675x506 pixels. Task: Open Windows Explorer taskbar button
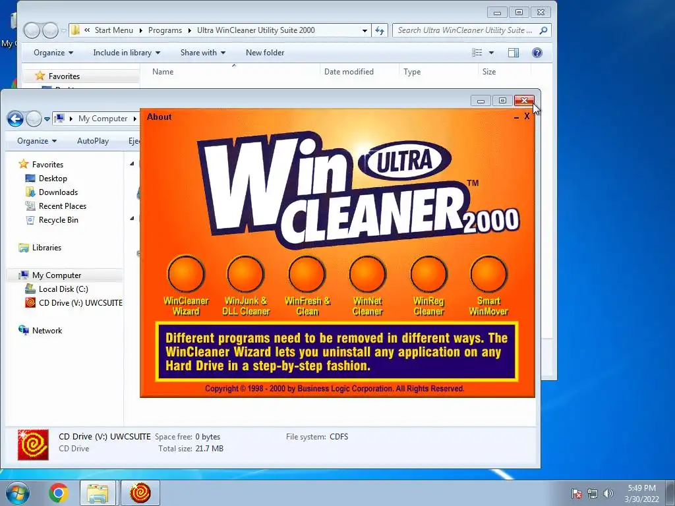pyautogui.click(x=98, y=493)
